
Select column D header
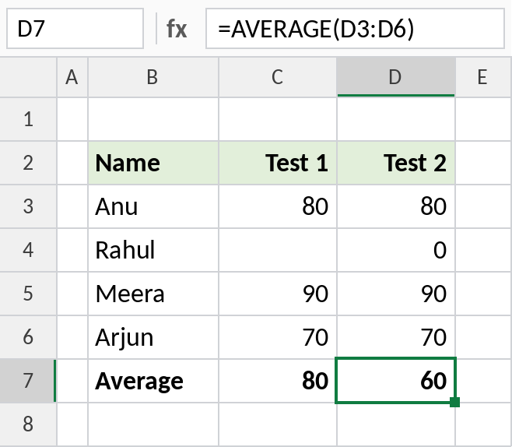[x=396, y=77]
